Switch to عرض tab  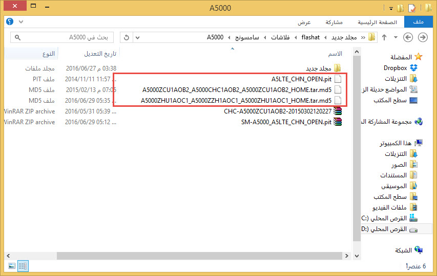304,22
